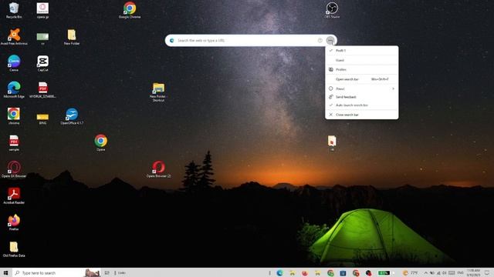This screenshot has width=494, height=277.
Task: Open the sample PDF file
Action: coord(14,143)
